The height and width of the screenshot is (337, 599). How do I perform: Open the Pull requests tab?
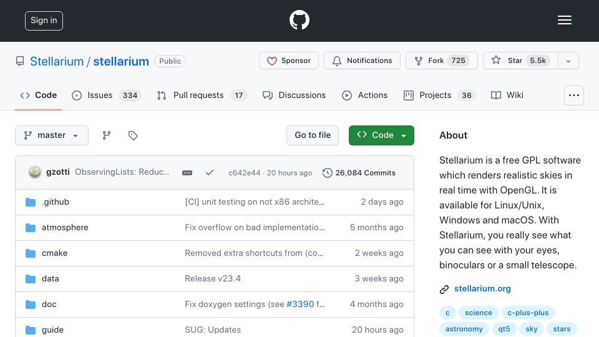(x=202, y=95)
